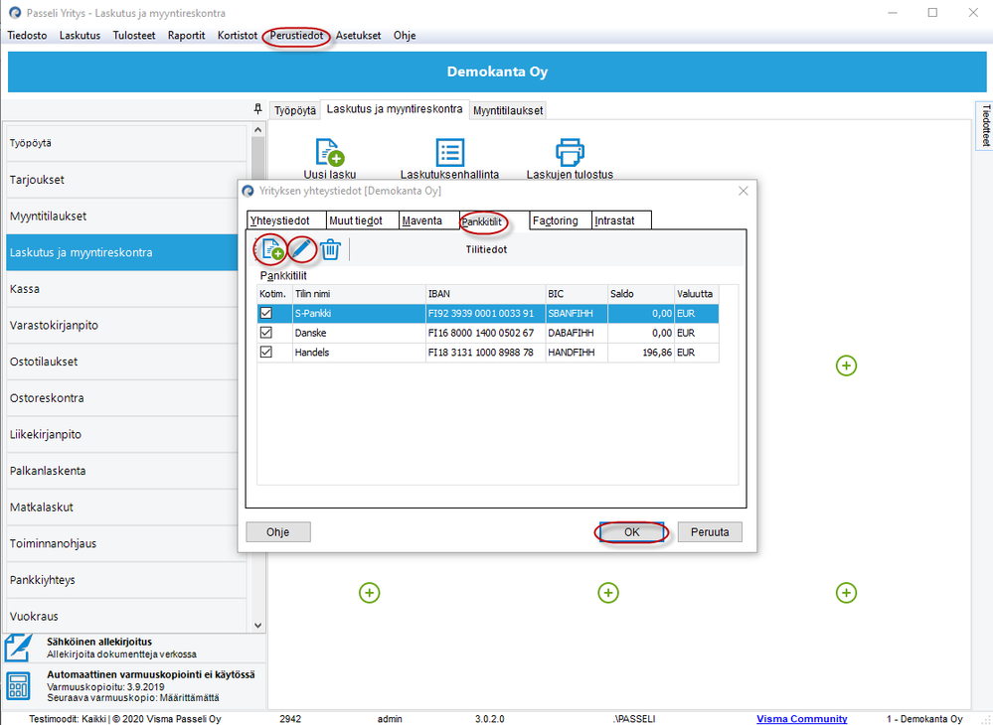Viewport: 993px width, 725px height.
Task: Click the Tilin nimi column header
Action: pos(359,294)
